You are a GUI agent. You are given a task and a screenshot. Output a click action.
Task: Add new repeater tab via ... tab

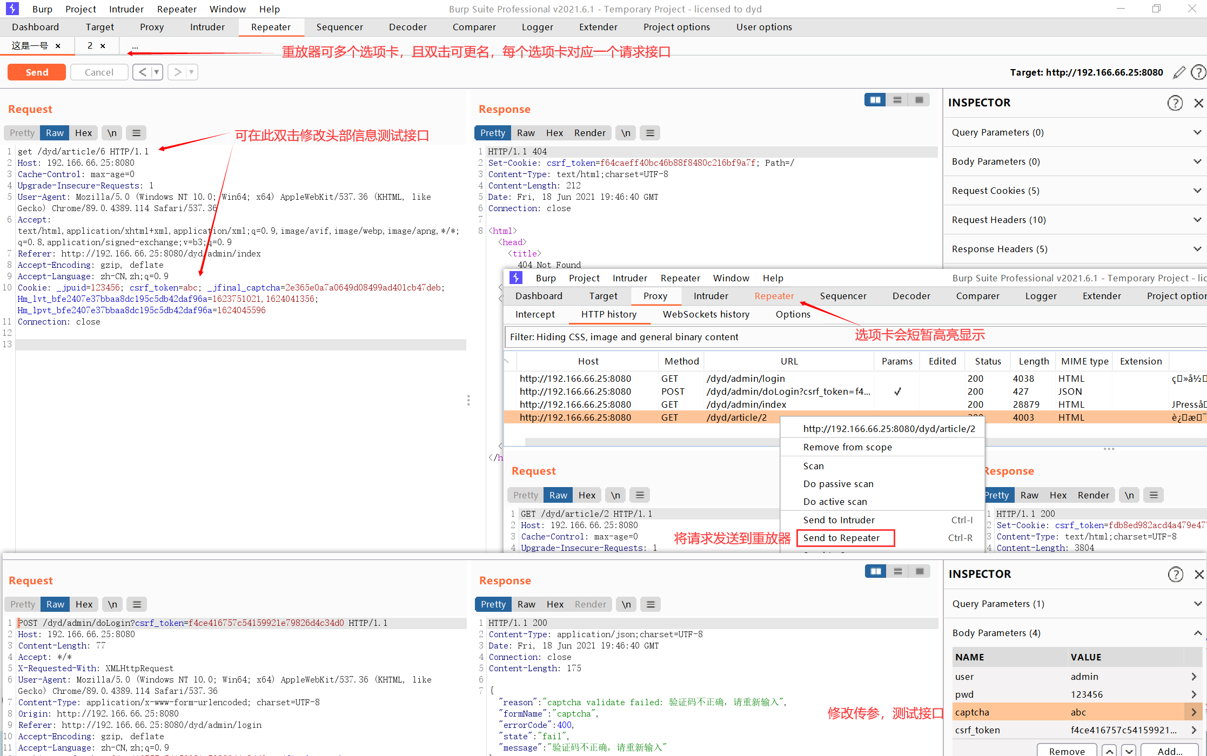[135, 46]
